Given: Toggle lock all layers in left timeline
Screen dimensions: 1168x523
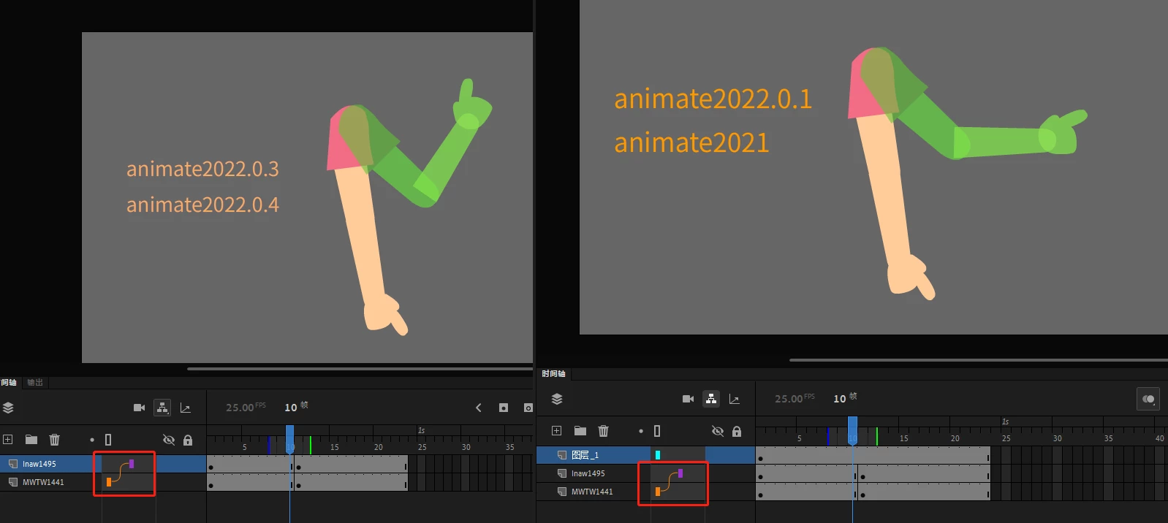Looking at the screenshot, I should coord(188,440).
